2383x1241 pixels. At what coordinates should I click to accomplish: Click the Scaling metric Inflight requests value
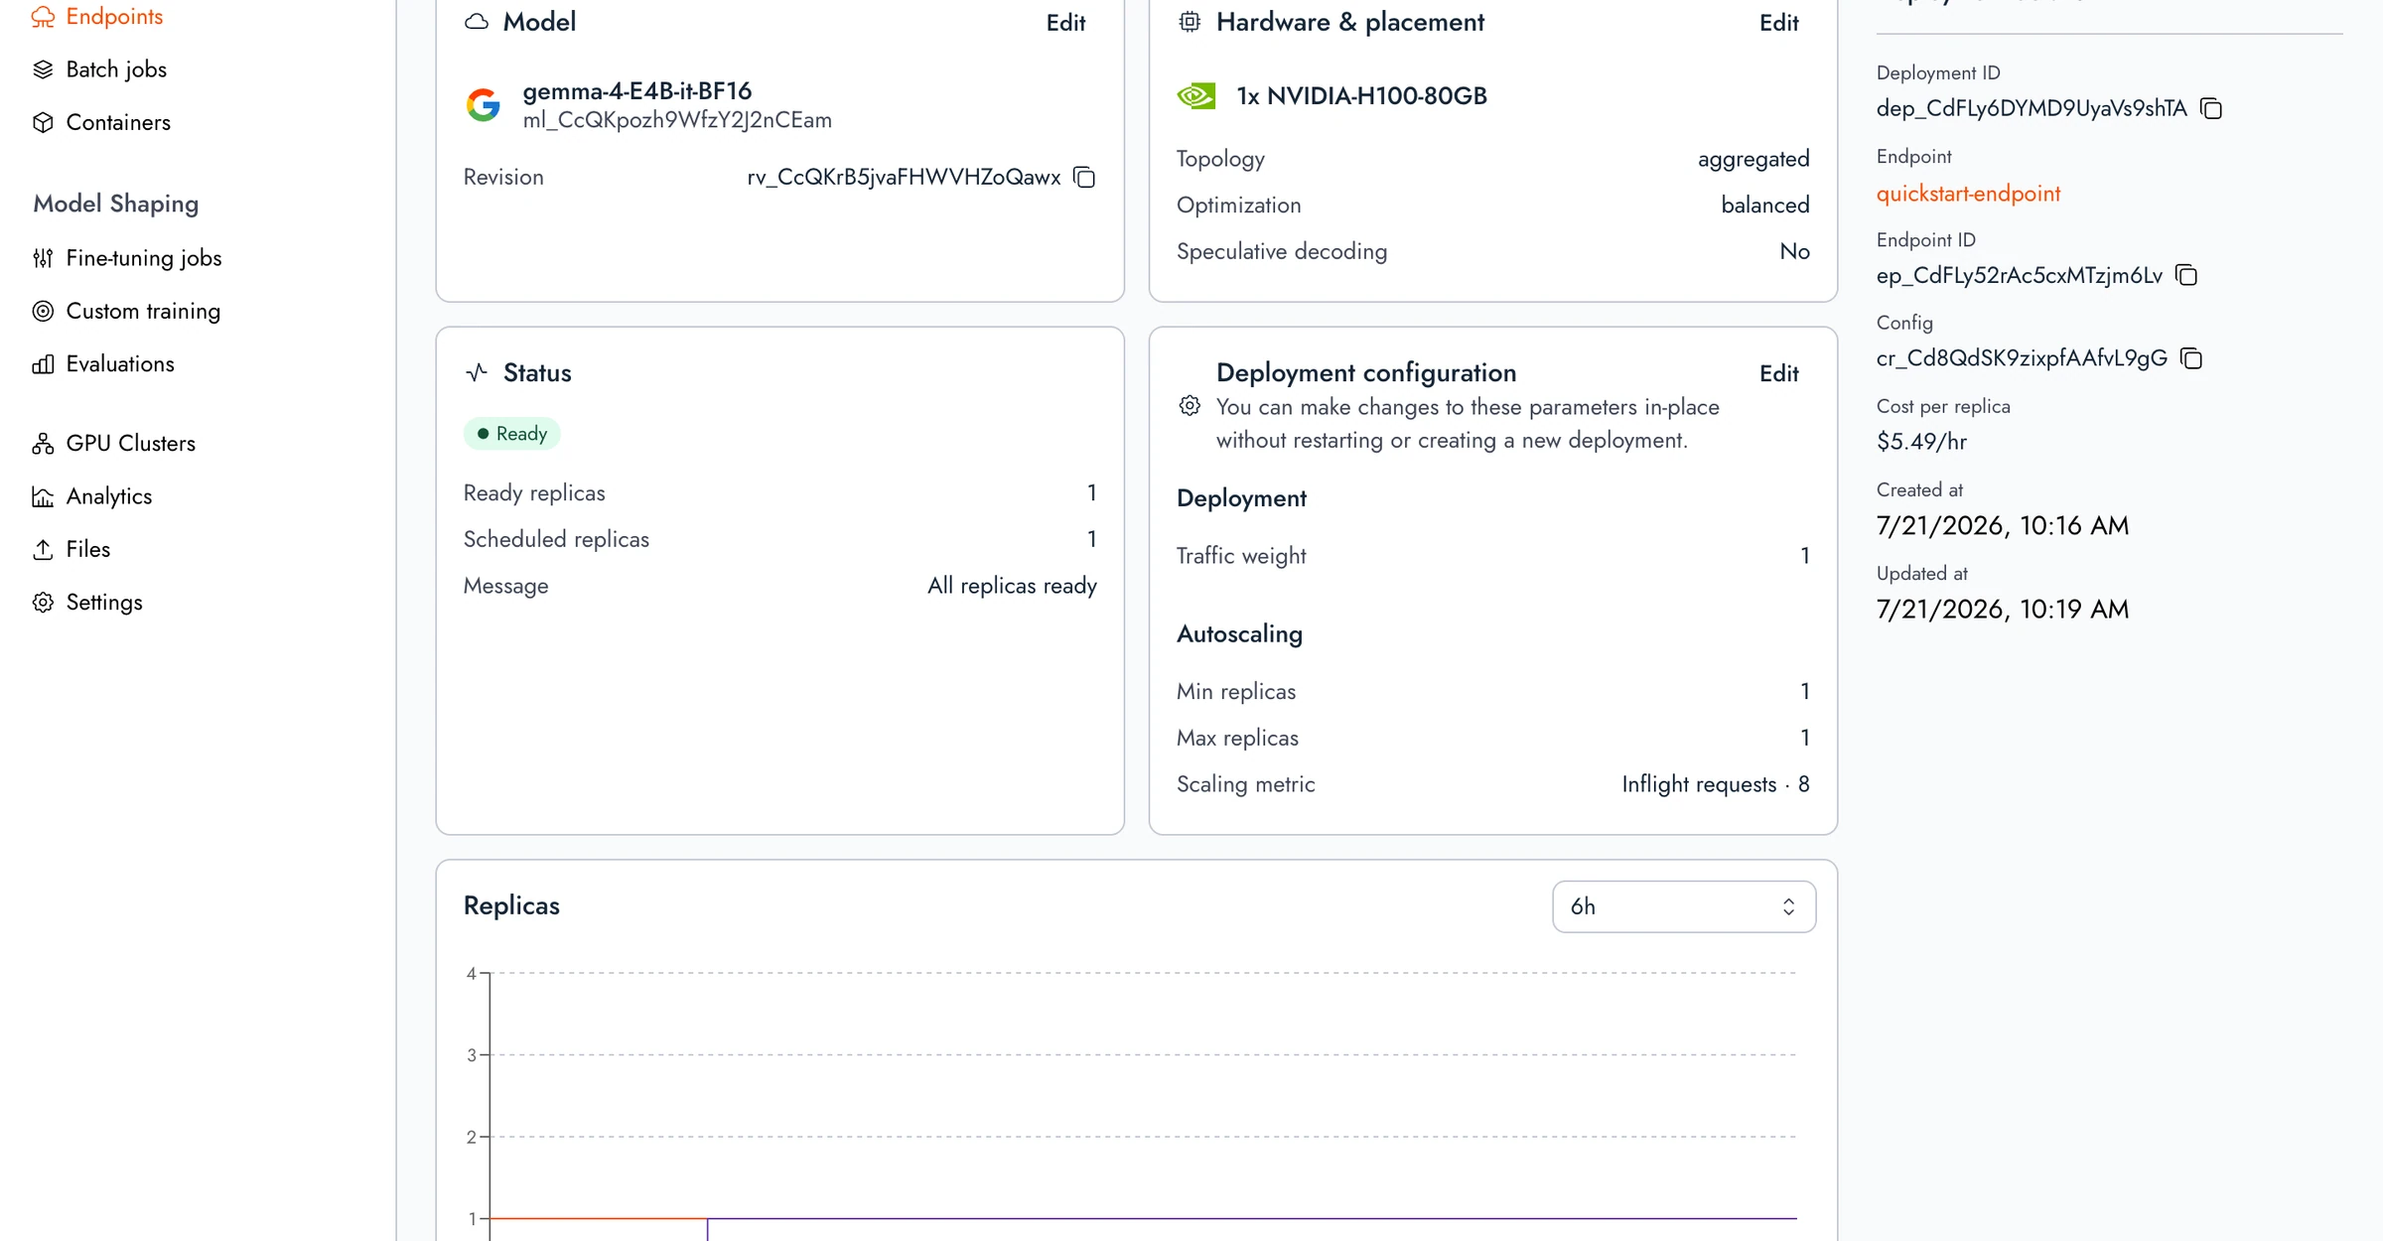pos(1716,784)
